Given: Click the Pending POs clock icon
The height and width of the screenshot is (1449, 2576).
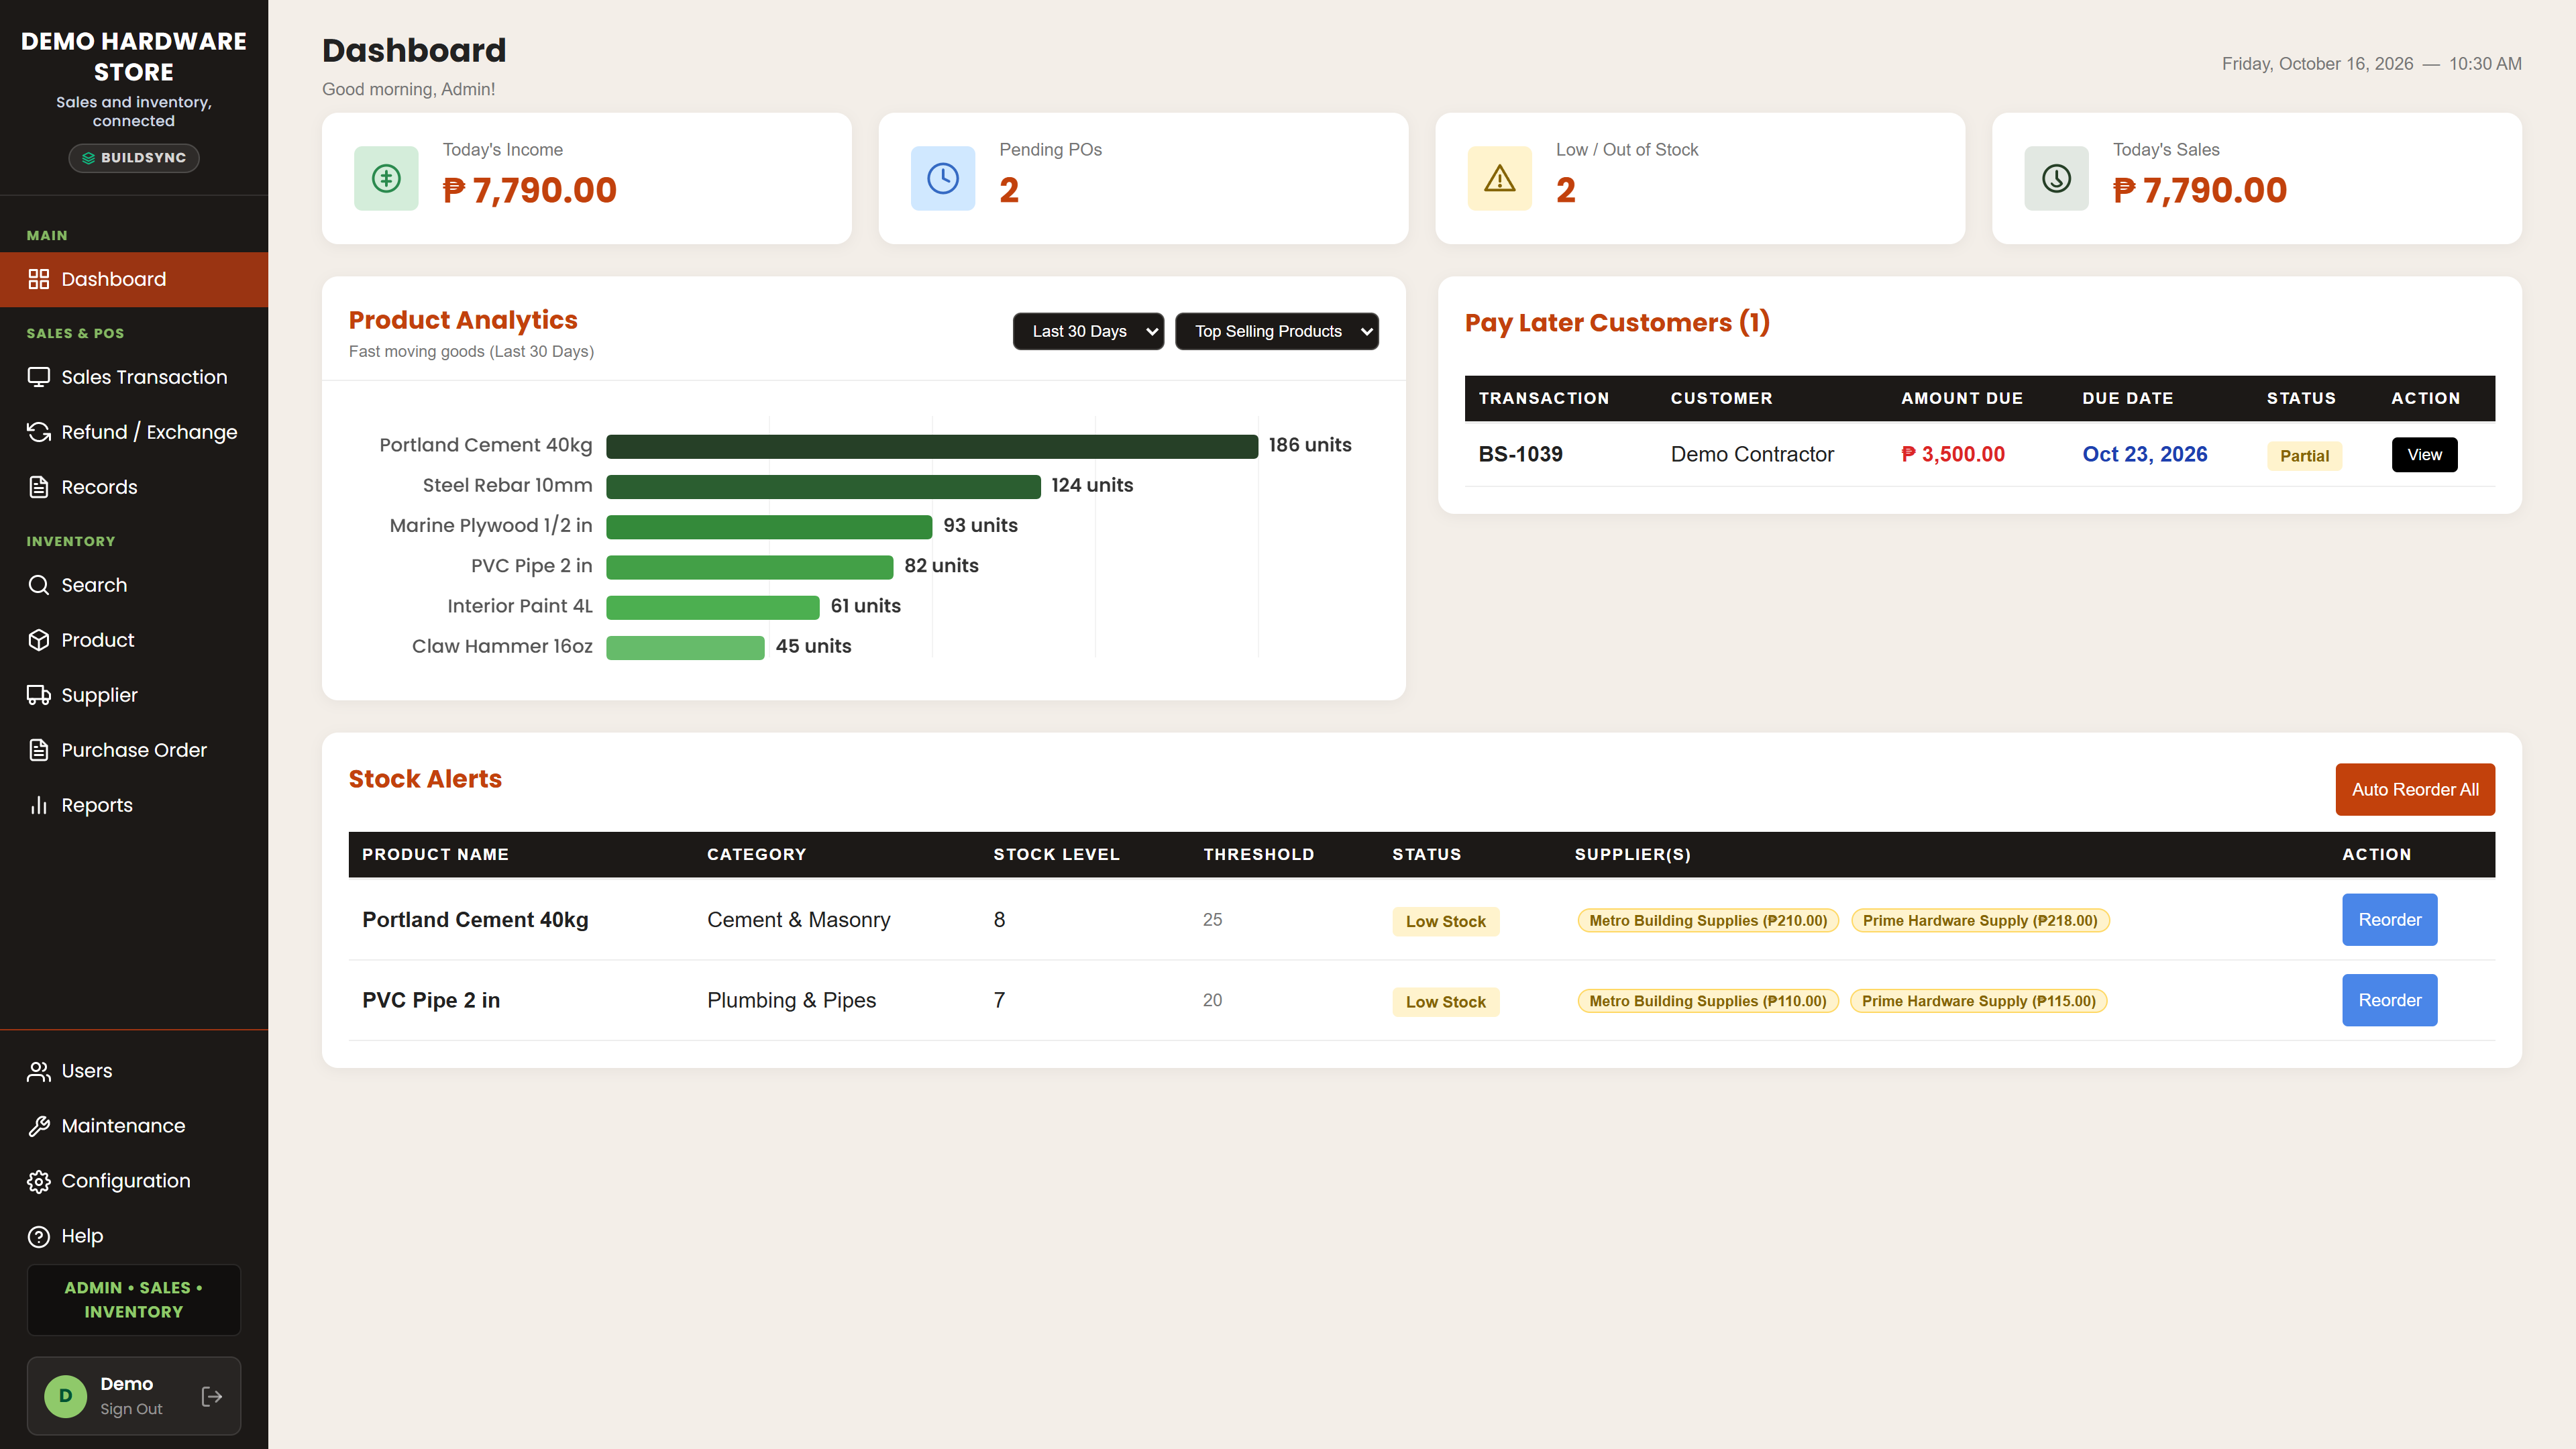Looking at the screenshot, I should click(x=943, y=179).
